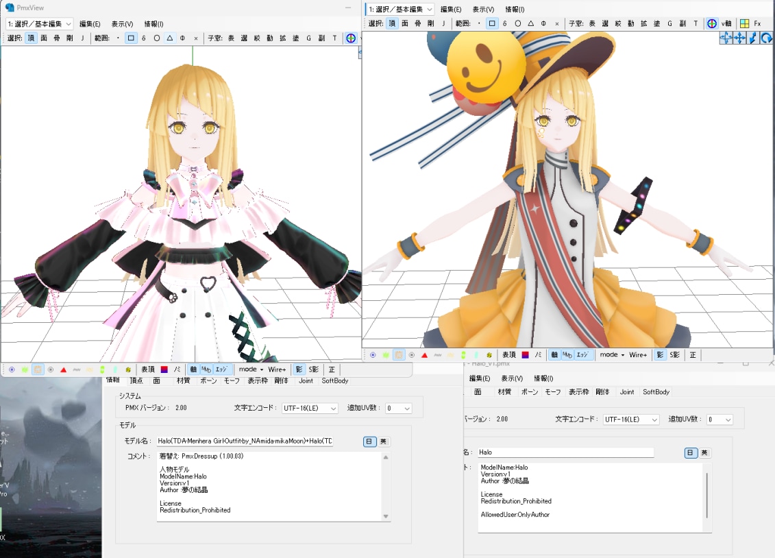Viewport: 775px width, 558px height.
Task: Toggle 軸 axis display in left bottom toolbar
Action: pyautogui.click(x=193, y=369)
